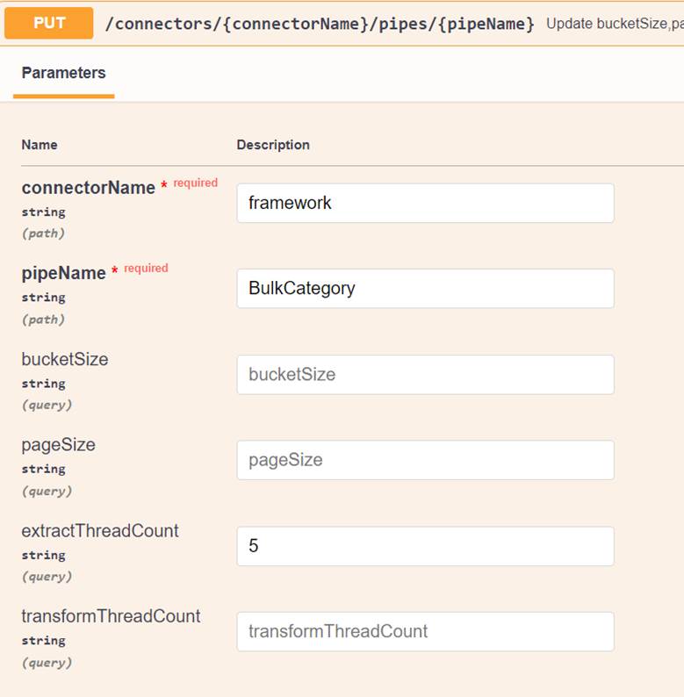Click the required marker next to connectorName
Screen dimensions: 684x697
tap(195, 183)
